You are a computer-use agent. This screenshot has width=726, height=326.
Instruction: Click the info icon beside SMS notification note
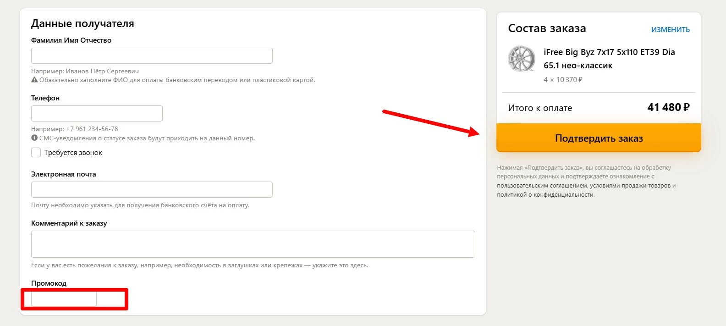click(x=34, y=138)
